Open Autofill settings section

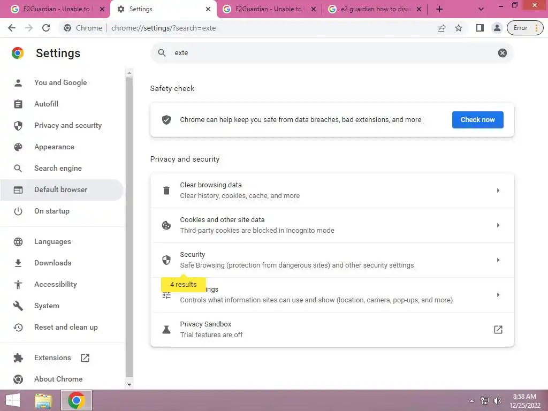point(62,104)
